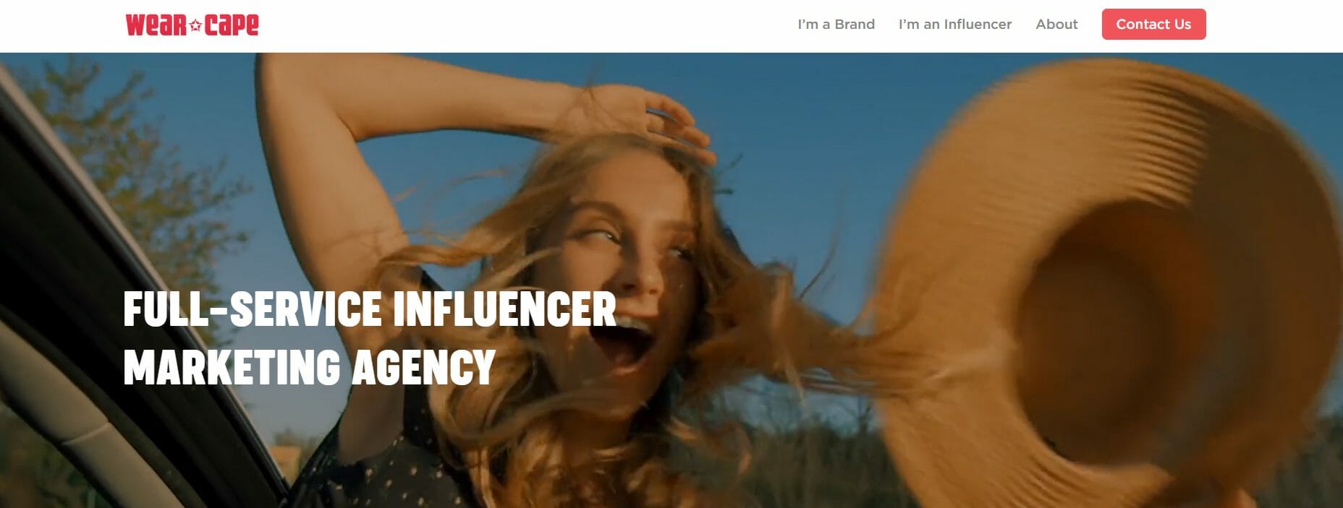The image size is (1343, 508).
Task: Click the word "Brand" in the nav bar
Action: pos(855,24)
